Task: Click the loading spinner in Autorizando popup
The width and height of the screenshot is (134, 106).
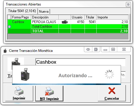Action: [109, 74]
